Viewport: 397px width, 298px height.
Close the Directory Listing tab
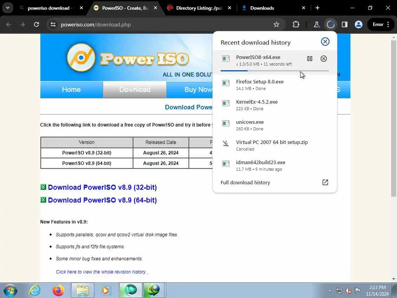(x=230, y=8)
